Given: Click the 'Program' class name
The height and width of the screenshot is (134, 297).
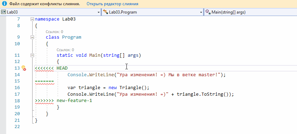Looking at the screenshot, I should 72,37.
